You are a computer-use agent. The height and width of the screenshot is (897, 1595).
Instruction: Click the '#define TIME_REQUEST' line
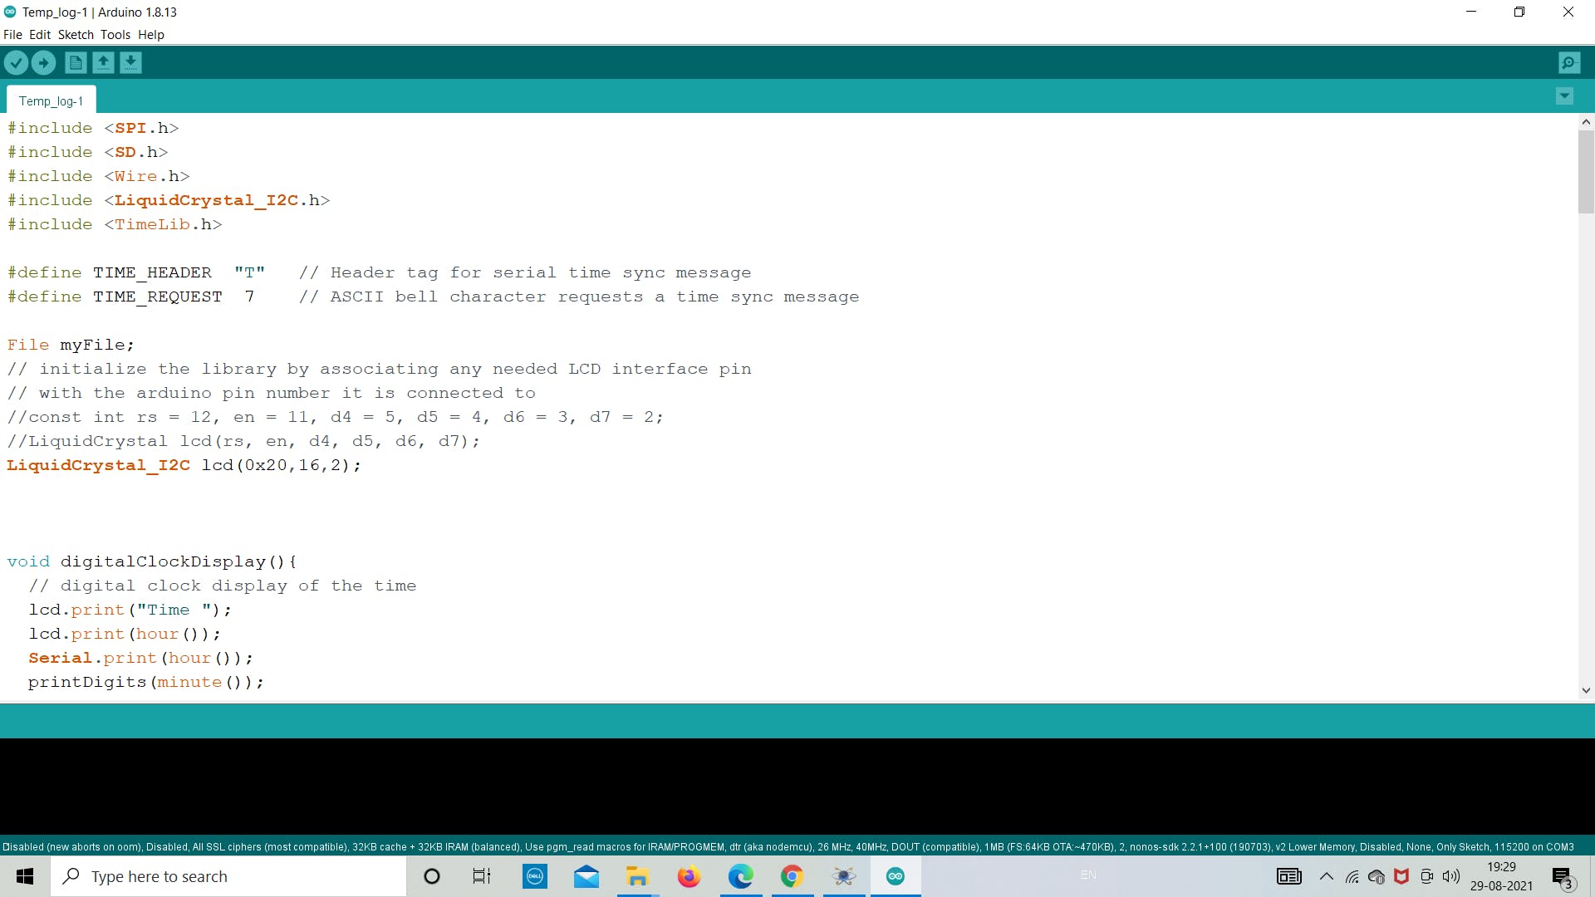[433, 297]
